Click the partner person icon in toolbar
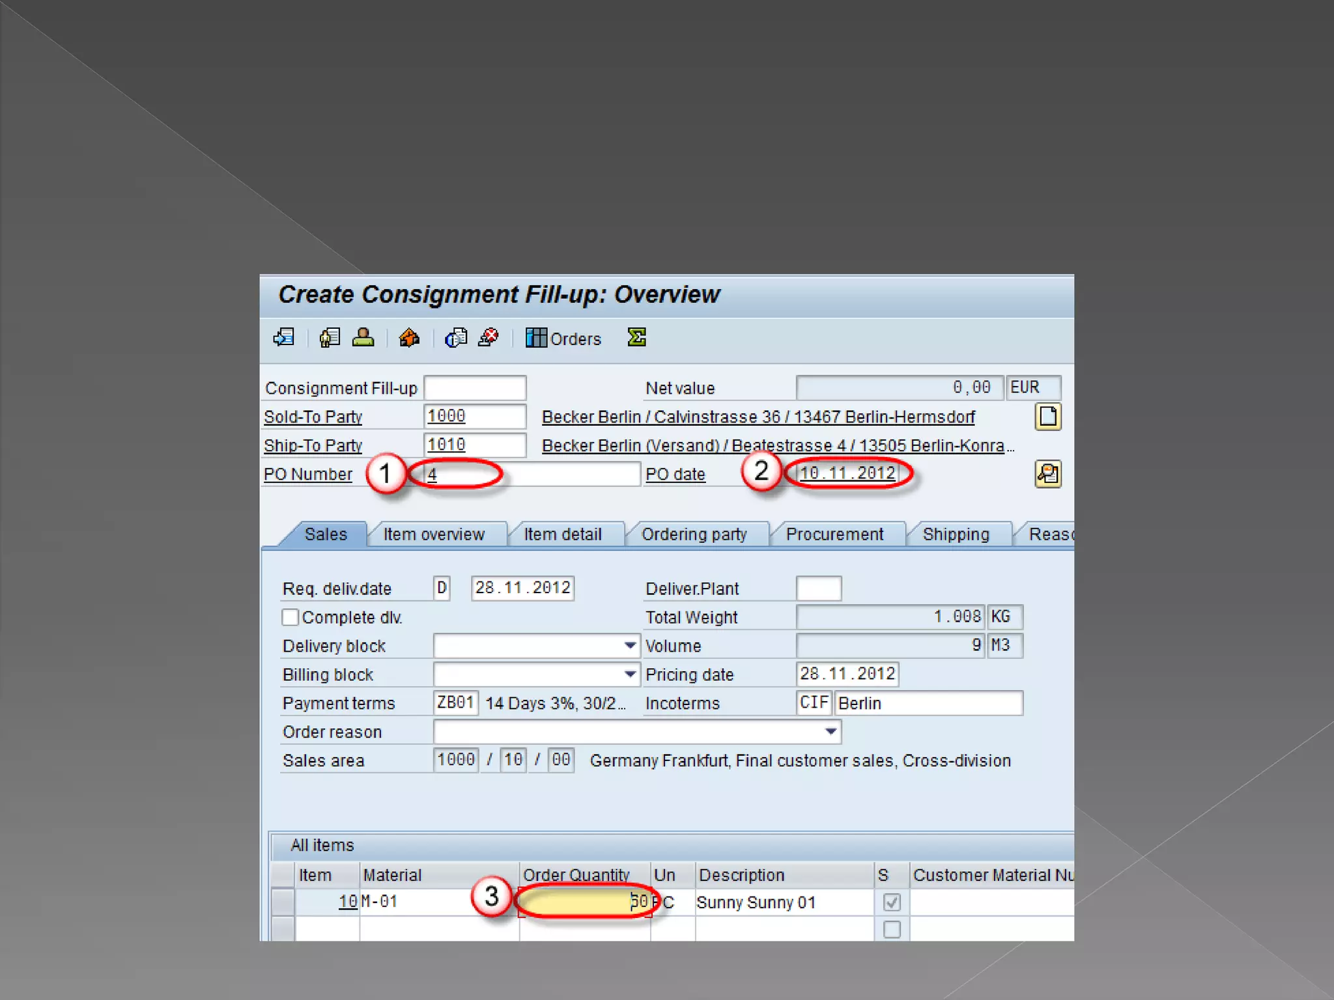 coord(363,337)
